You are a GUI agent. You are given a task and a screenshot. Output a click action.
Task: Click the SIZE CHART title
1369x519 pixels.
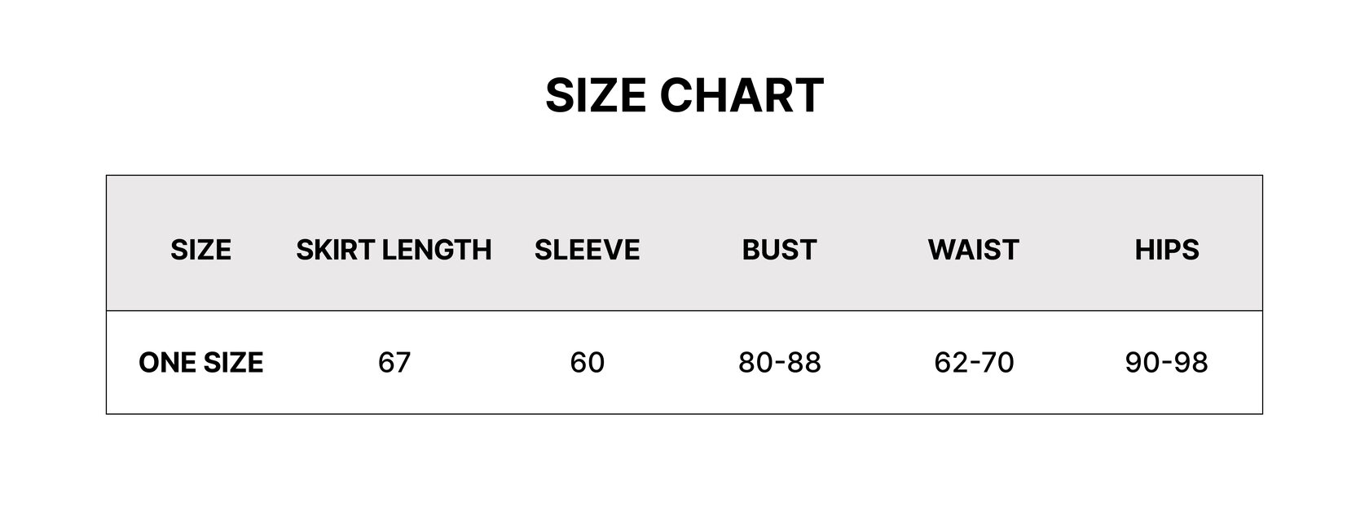pos(684,95)
